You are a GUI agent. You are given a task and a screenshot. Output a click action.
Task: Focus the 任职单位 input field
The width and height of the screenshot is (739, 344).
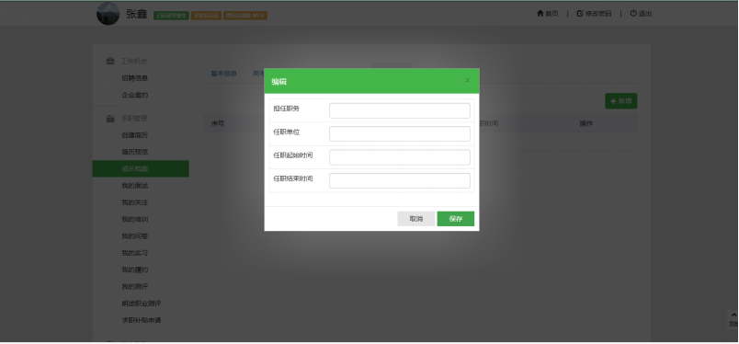click(400, 134)
